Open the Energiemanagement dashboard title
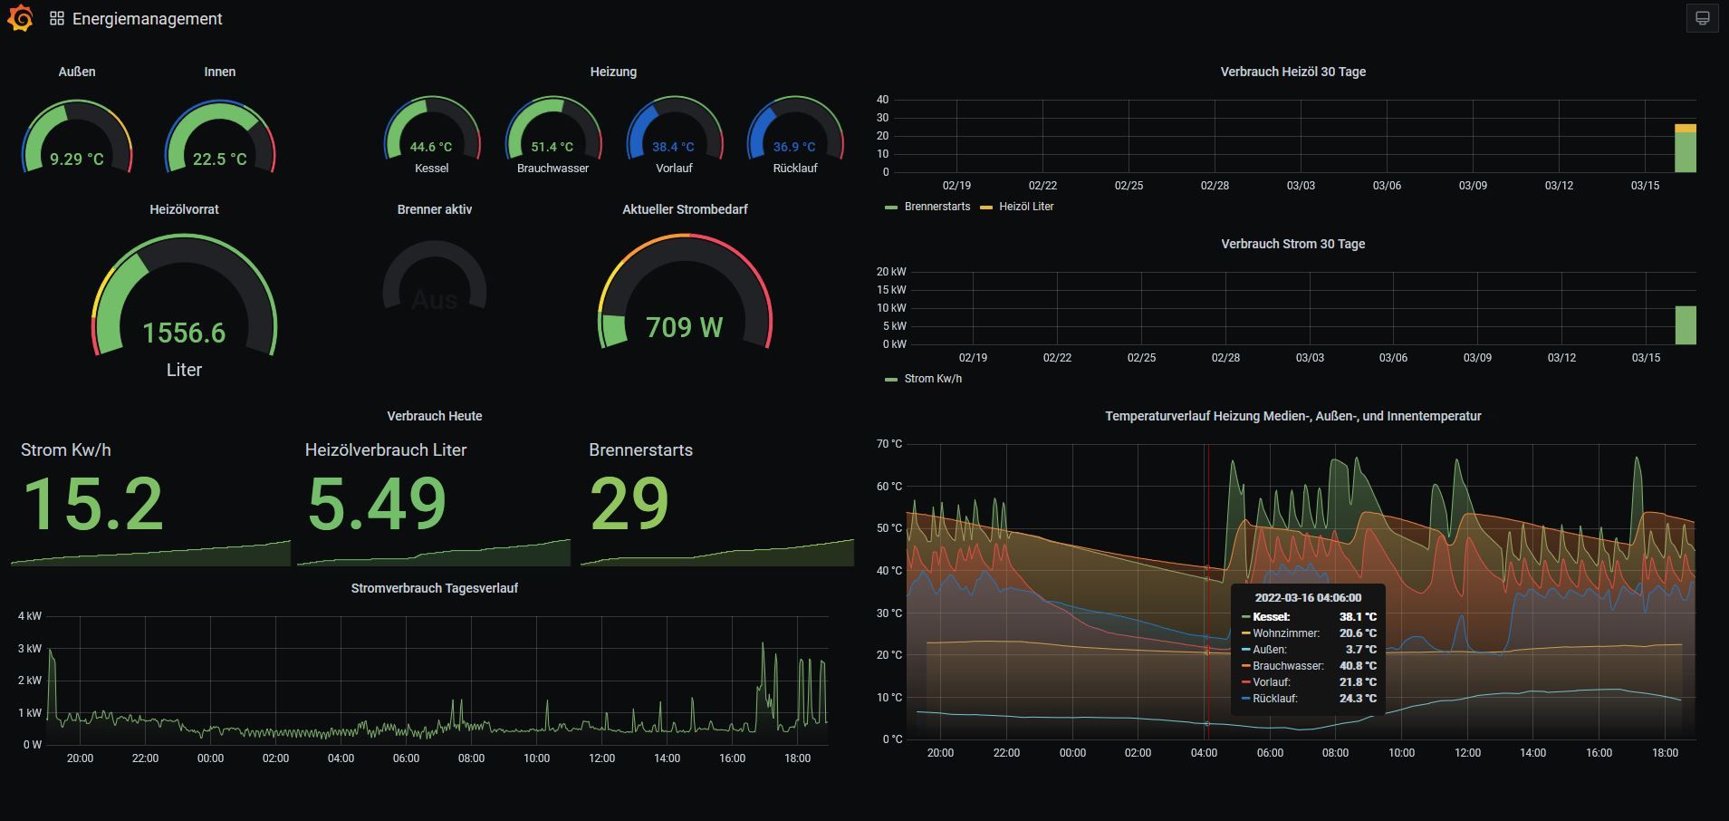The image size is (1729, 821). tap(147, 18)
